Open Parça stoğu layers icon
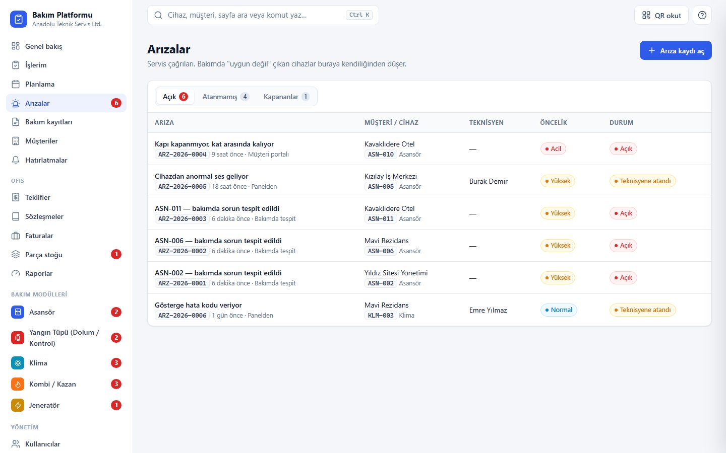 point(16,255)
